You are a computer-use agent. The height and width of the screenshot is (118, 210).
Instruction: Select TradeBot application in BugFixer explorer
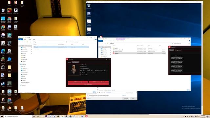click(139, 53)
